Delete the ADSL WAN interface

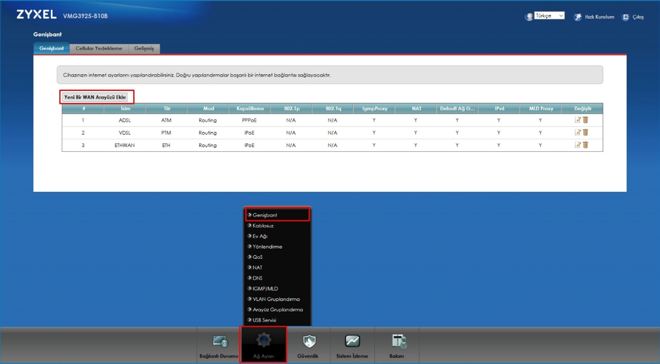pyautogui.click(x=585, y=120)
